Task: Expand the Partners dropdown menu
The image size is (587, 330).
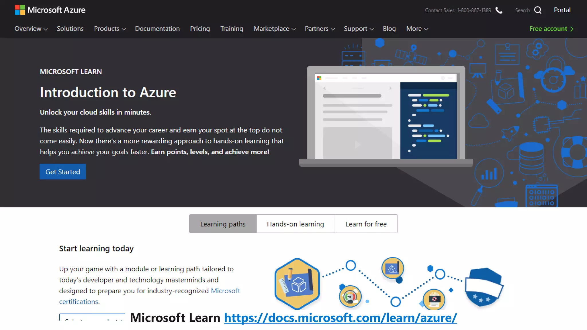Action: click(320, 29)
